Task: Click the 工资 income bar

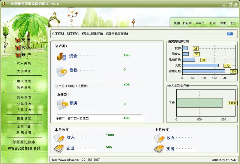Action: tap(199, 103)
